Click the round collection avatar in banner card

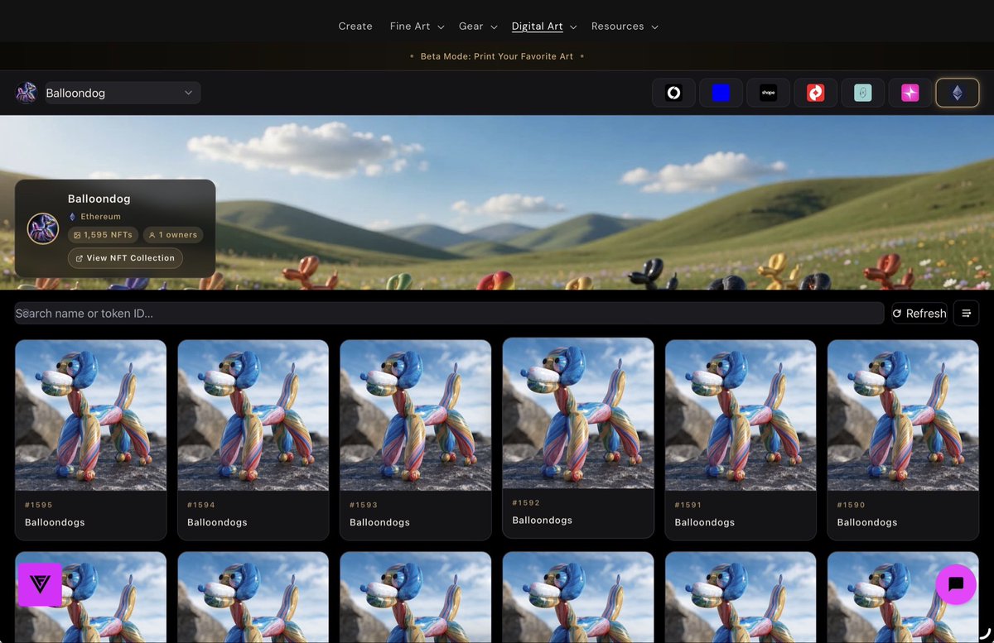[43, 228]
